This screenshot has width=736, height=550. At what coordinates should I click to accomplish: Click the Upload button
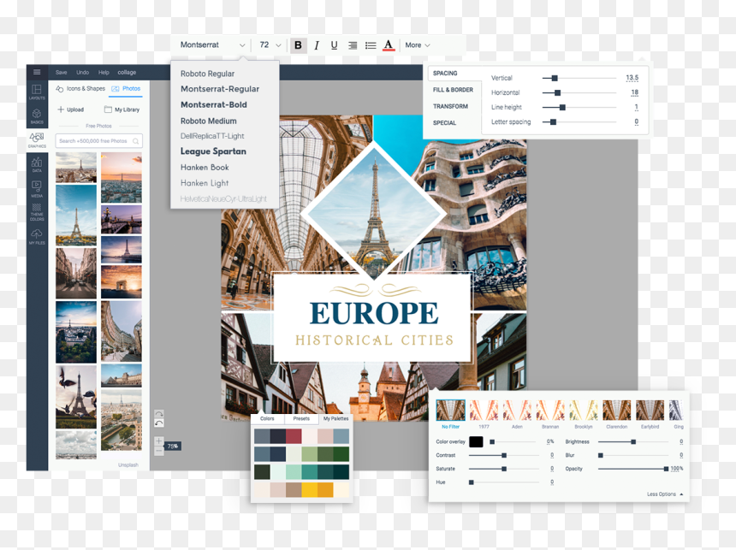[x=70, y=109]
